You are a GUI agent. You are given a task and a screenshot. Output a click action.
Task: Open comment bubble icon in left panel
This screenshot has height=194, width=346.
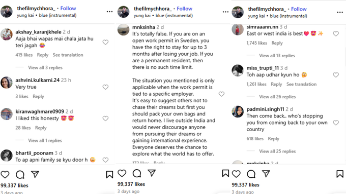(20, 175)
